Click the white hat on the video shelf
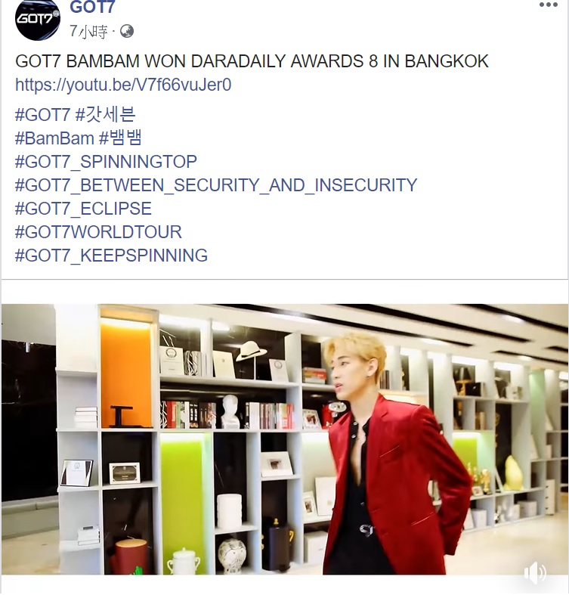 coord(251,351)
